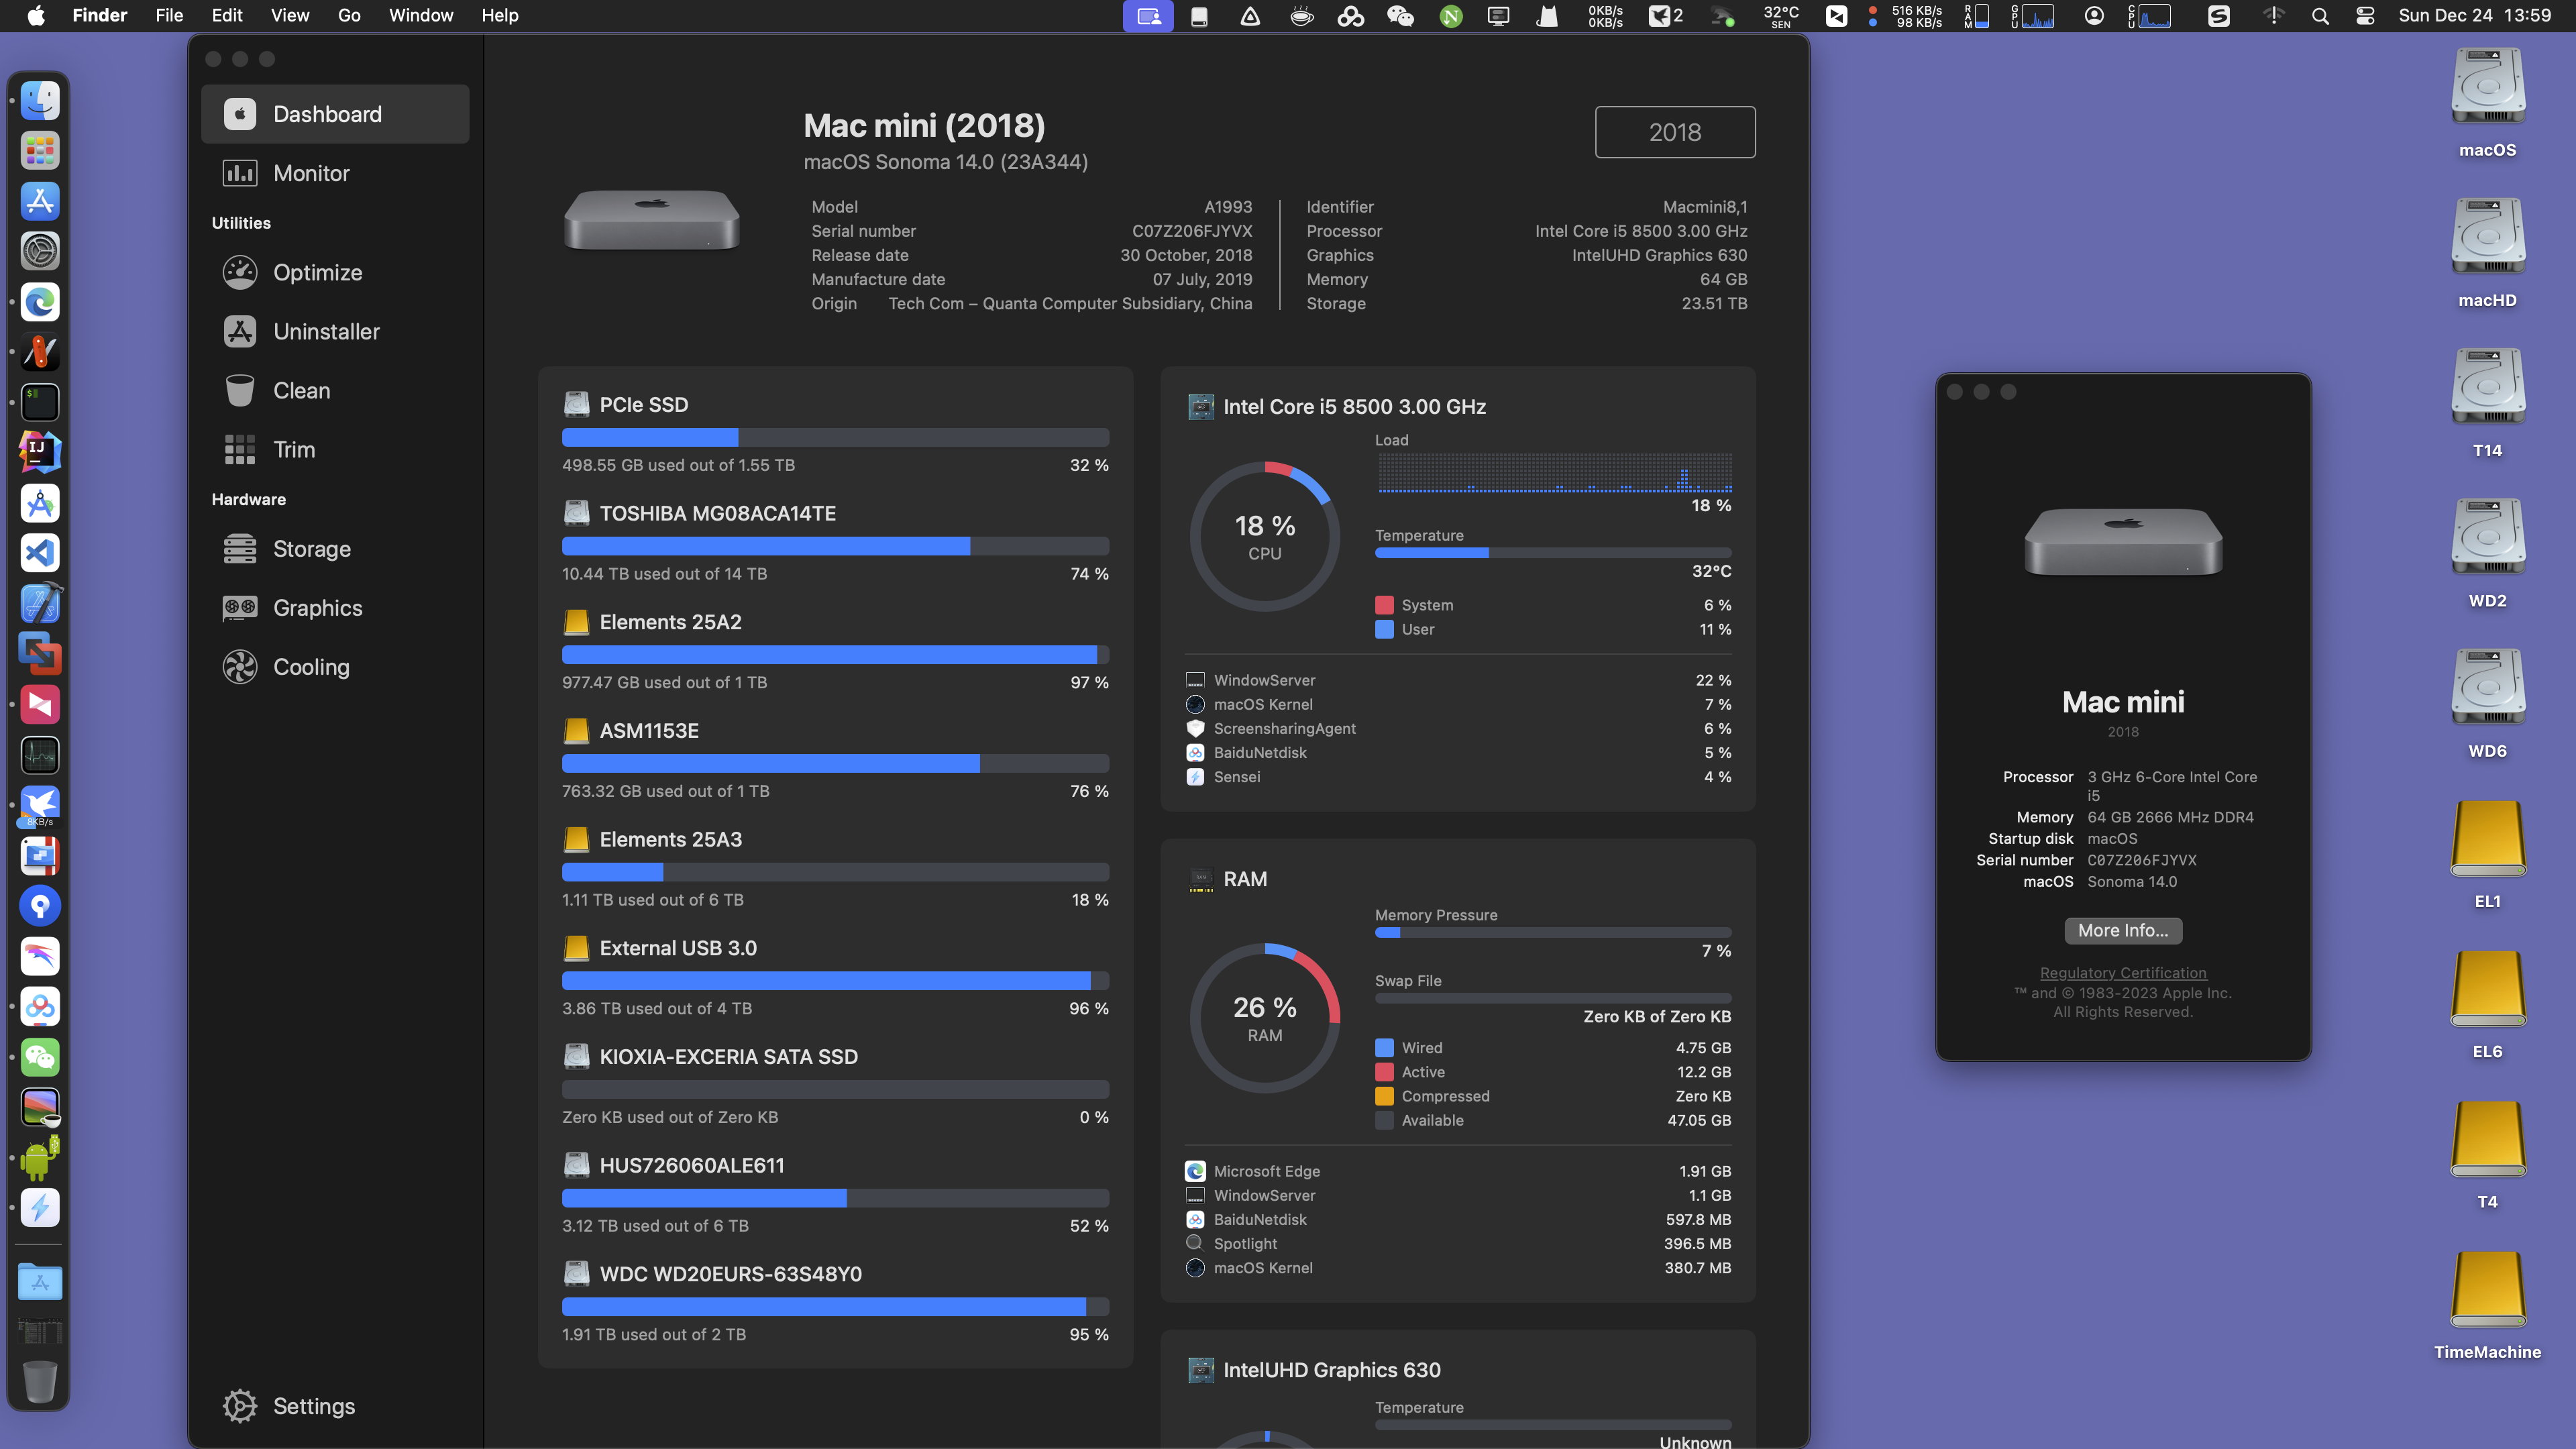Viewport: 2576px width, 1449px height.
Task: Open the Apple menu
Action: pos(36,15)
